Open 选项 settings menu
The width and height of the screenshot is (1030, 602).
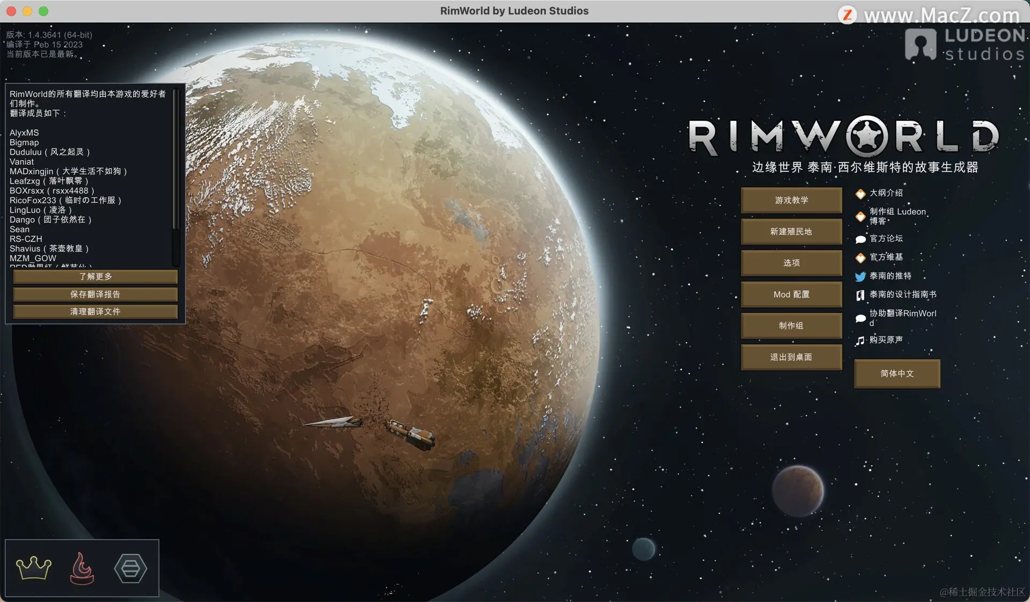pyautogui.click(x=791, y=263)
